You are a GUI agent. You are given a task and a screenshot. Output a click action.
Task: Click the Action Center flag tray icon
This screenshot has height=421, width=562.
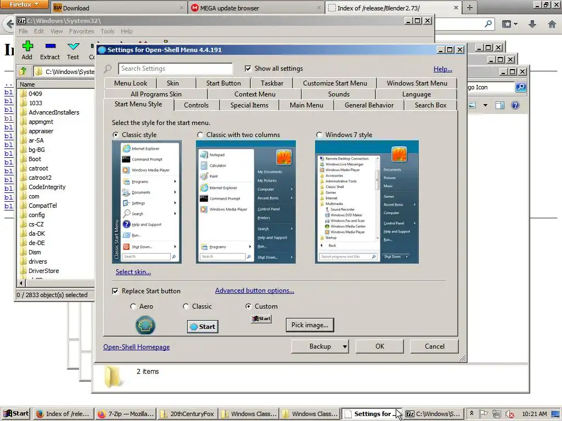pyautogui.click(x=484, y=414)
